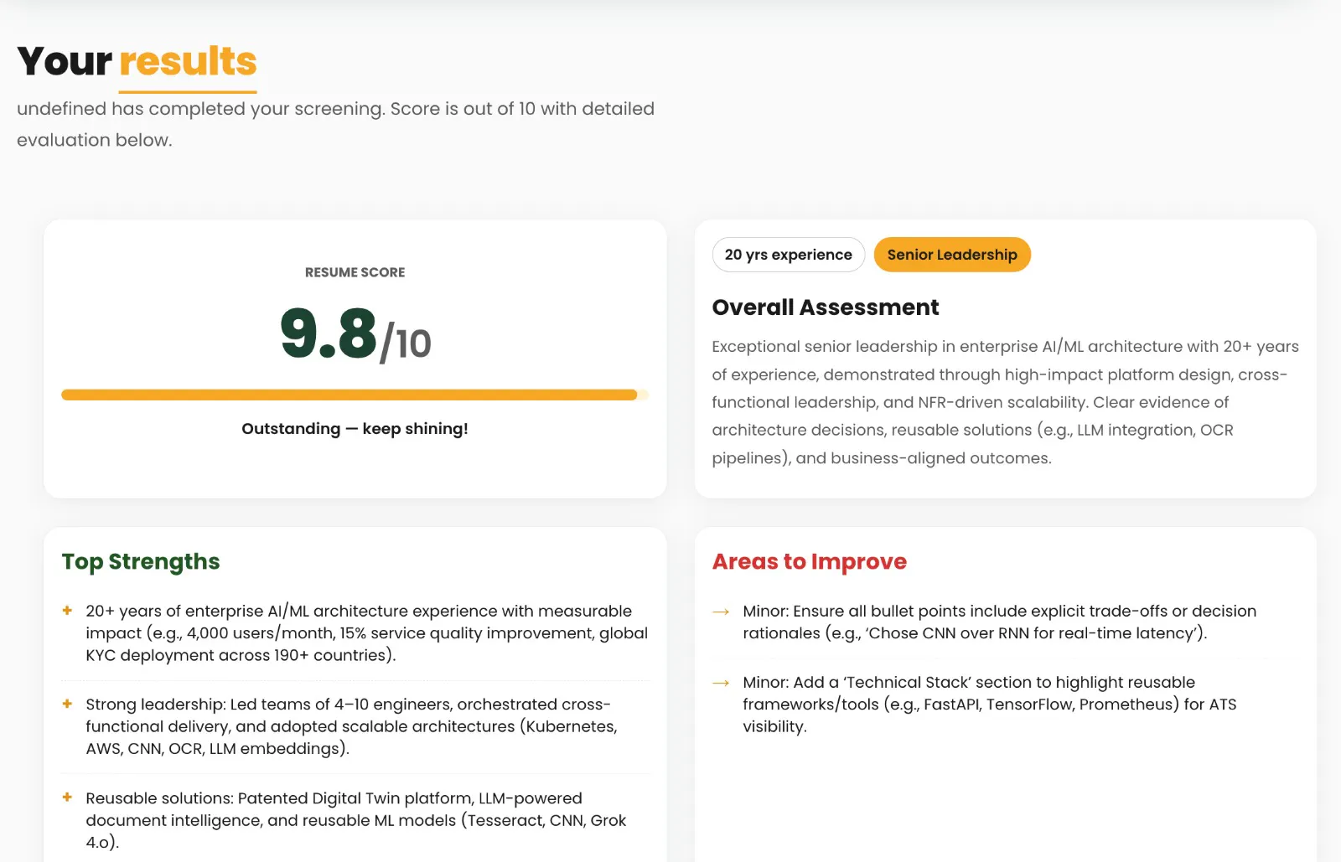Viewport: 1341px width, 862px height.
Task: Click the 'Areas to Improve' heading
Action: coord(810,561)
